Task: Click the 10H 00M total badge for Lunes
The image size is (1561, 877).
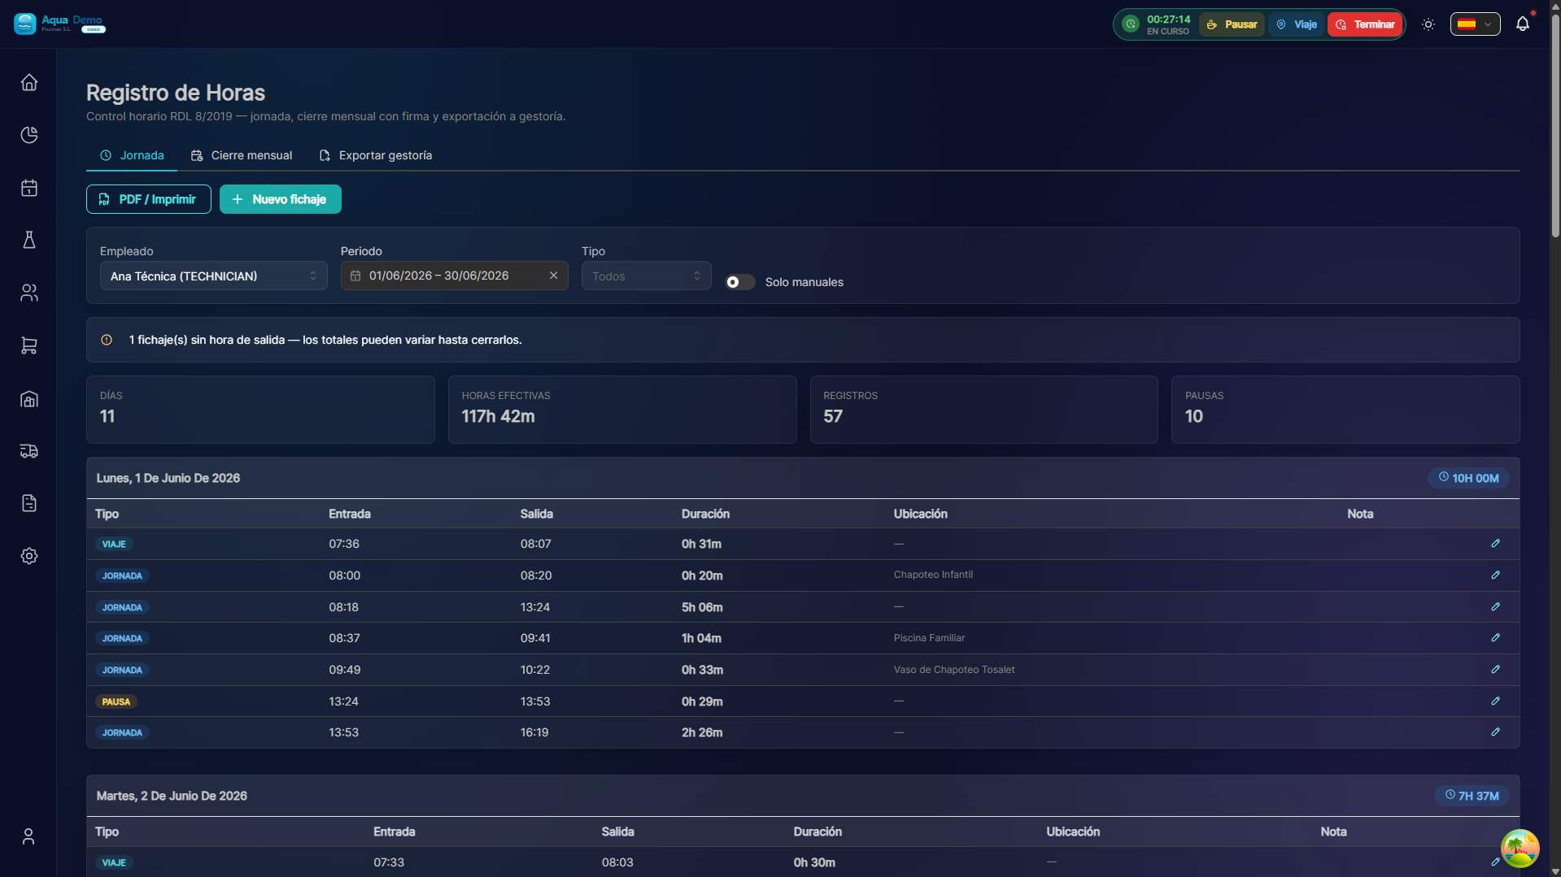Action: [x=1468, y=478]
